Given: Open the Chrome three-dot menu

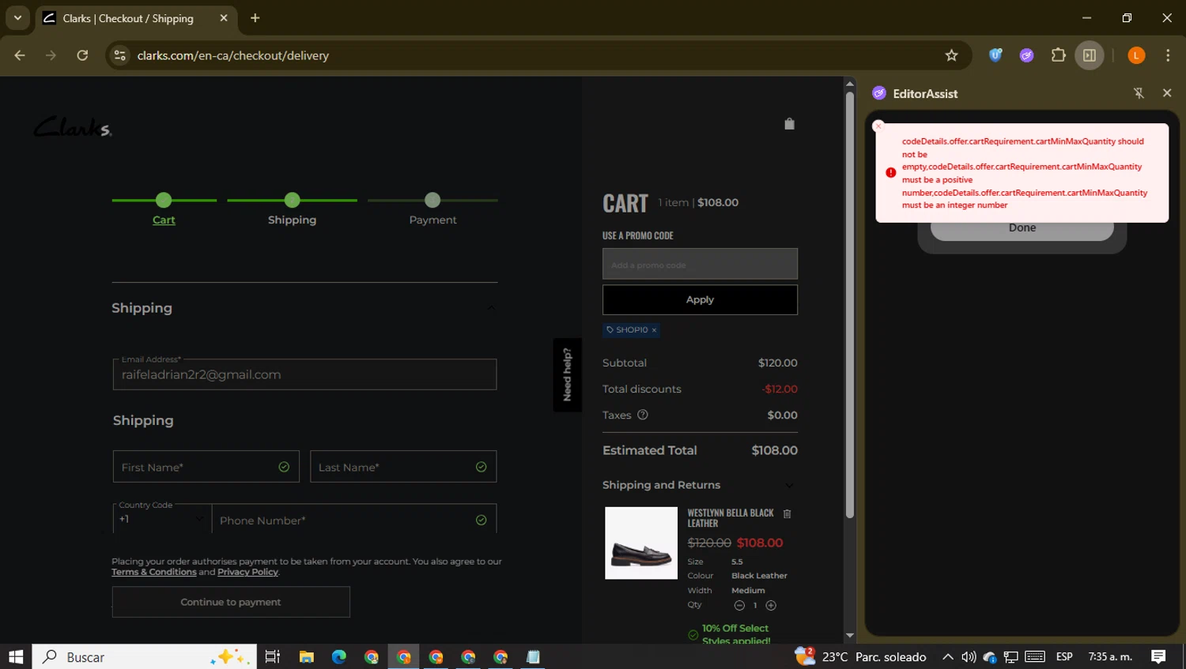Looking at the screenshot, I should (x=1168, y=55).
